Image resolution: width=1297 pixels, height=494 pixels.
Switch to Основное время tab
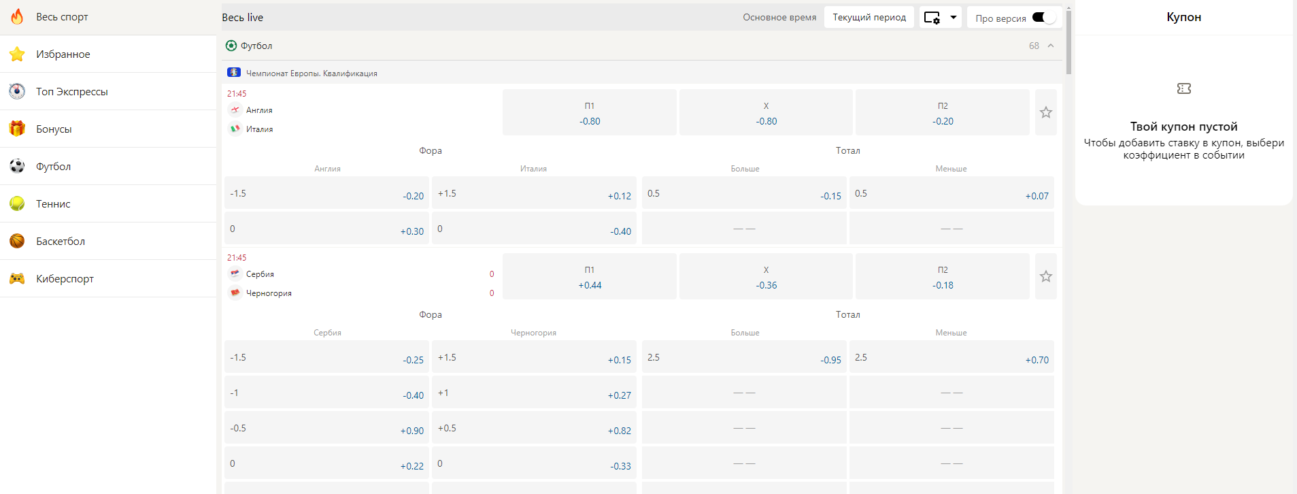(x=779, y=18)
